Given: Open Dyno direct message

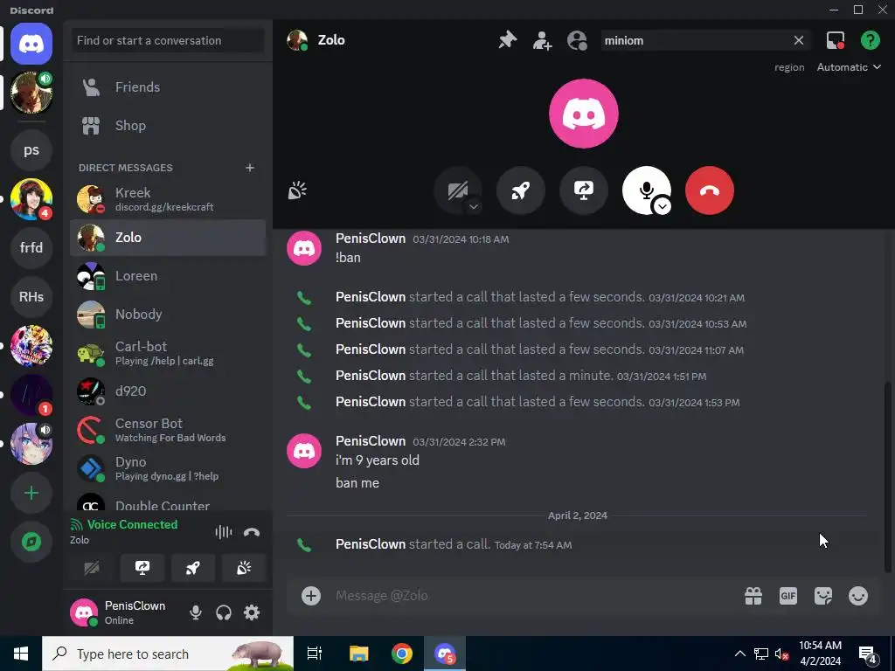Looking at the screenshot, I should pos(168,468).
